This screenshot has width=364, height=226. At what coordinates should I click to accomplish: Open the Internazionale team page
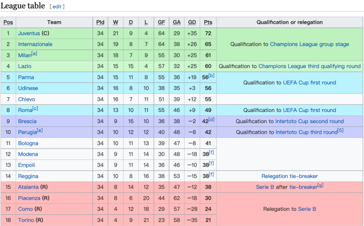[x=35, y=44]
